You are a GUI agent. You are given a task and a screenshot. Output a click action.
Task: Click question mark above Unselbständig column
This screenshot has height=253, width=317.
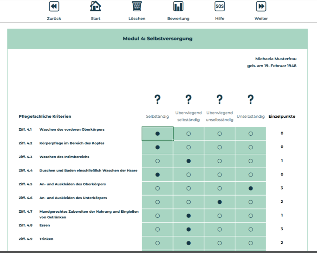(251, 99)
